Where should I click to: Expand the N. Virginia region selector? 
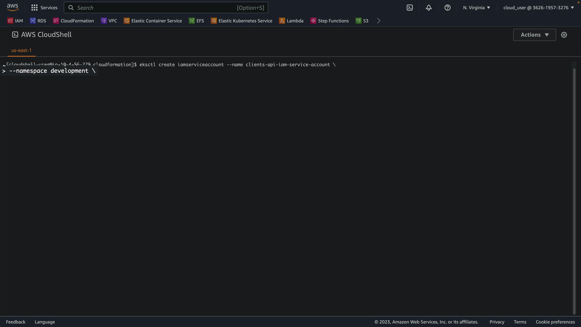(x=476, y=8)
